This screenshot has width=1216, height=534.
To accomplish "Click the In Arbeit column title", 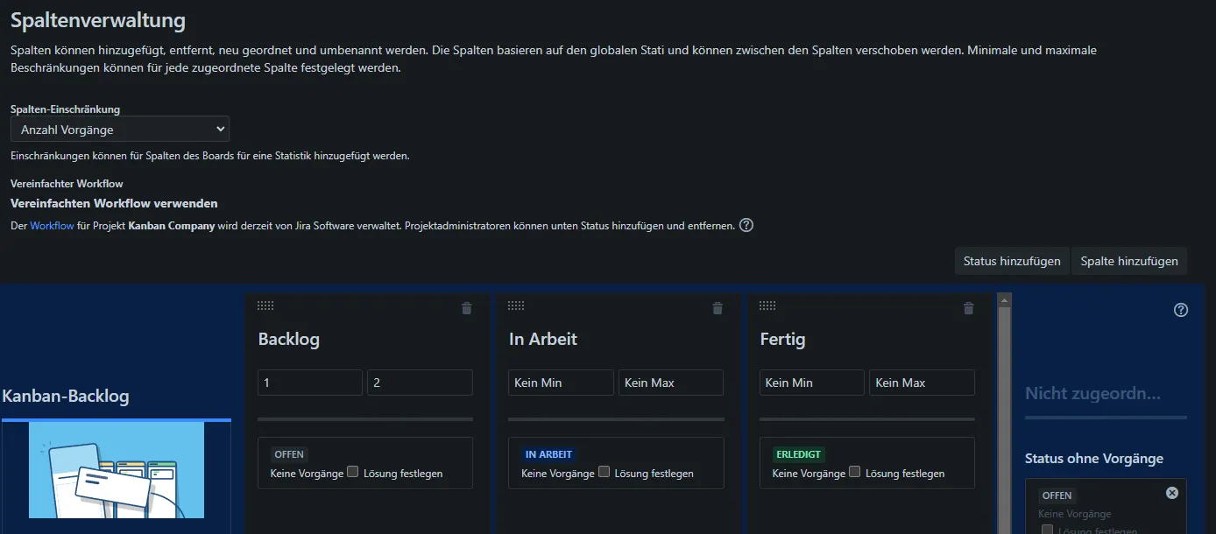I will point(543,340).
